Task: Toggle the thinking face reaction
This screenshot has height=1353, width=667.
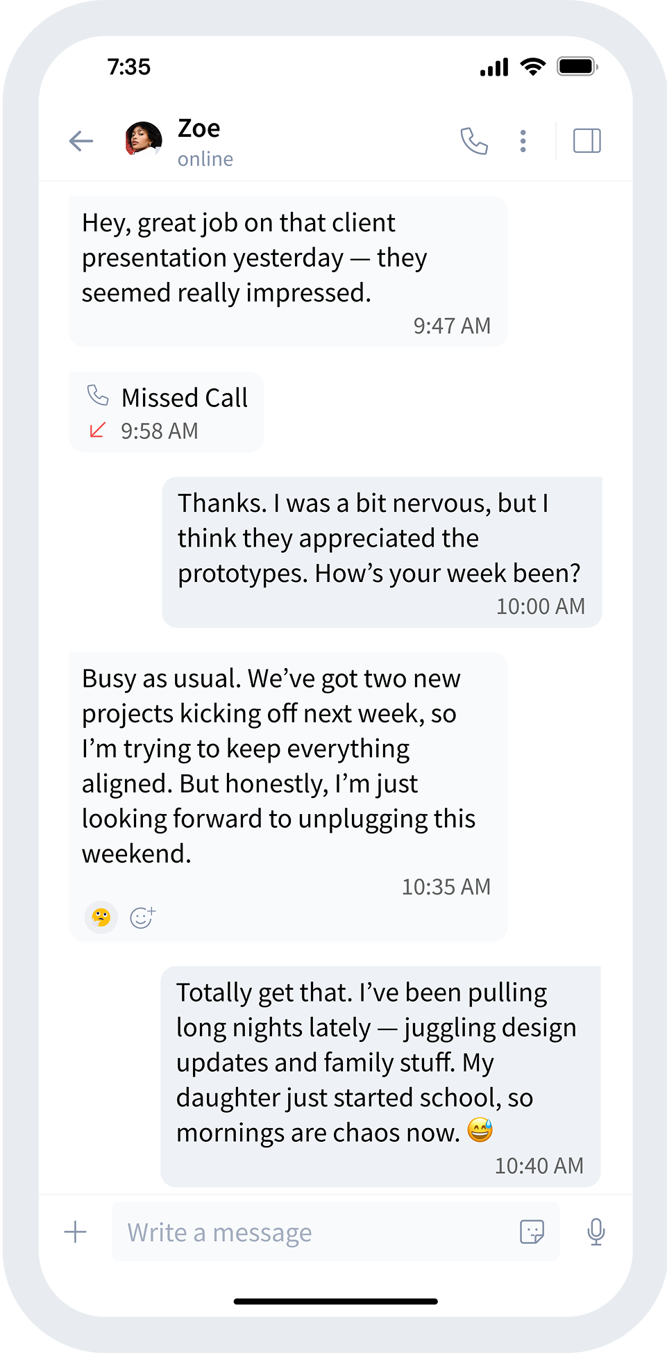Action: (x=101, y=918)
